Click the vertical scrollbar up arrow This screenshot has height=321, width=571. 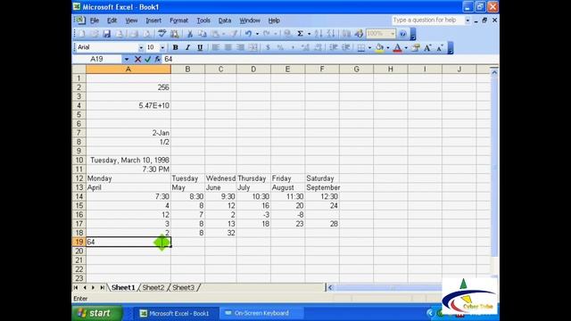click(x=494, y=72)
